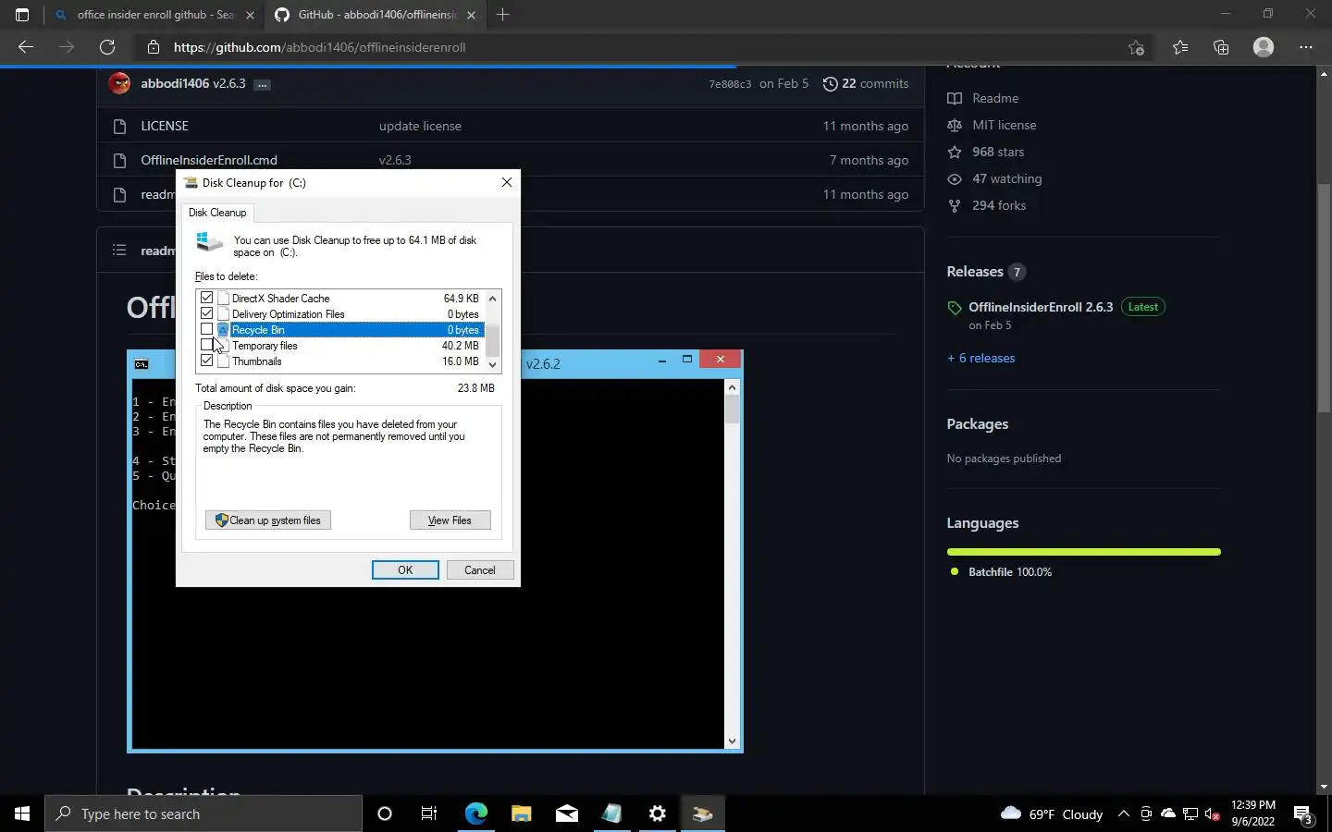Image resolution: width=1332 pixels, height=832 pixels.
Task: Open Settings gear taskbar icon
Action: (x=657, y=814)
